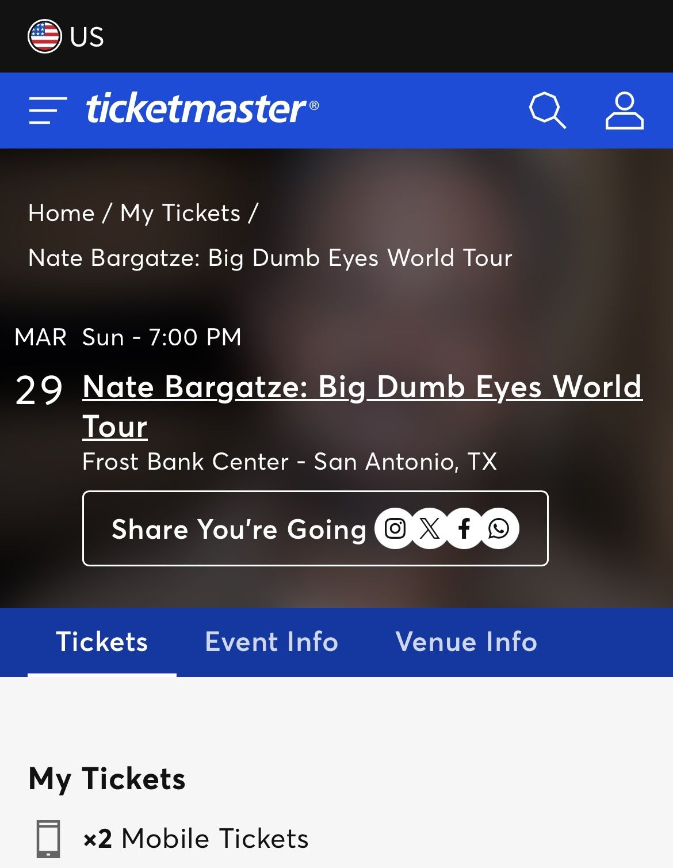
Task: Go to Home breadcrumb link
Action: click(62, 213)
